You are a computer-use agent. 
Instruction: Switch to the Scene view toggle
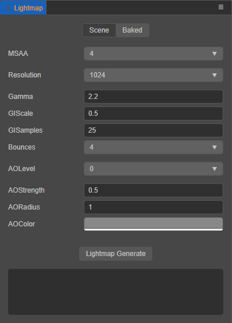click(99, 30)
